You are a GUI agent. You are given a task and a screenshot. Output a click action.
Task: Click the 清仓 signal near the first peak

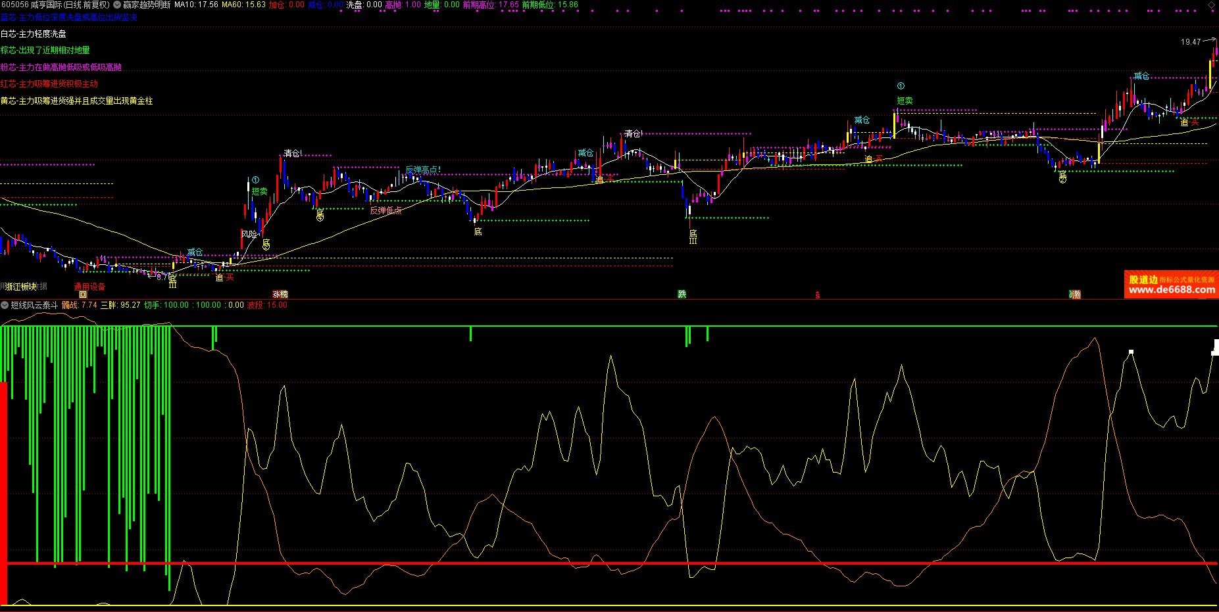click(x=292, y=153)
